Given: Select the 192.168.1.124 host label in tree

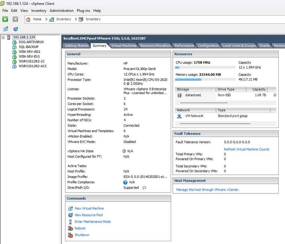Looking at the screenshot, I should (24, 37).
